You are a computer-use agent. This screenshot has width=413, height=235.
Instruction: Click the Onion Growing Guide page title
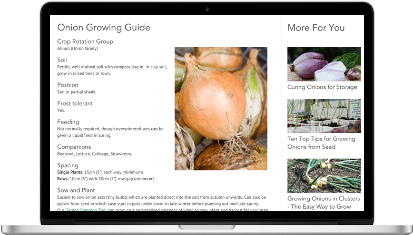pos(104,28)
